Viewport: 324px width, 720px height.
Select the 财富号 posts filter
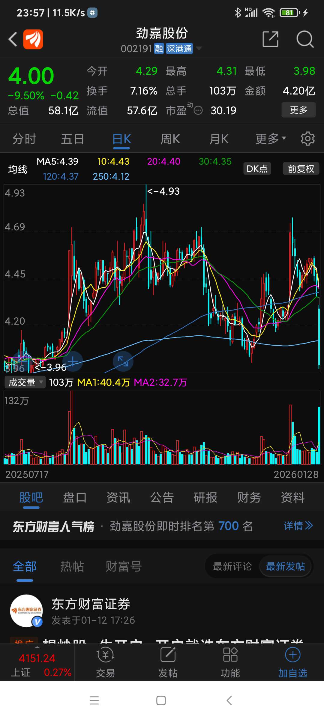coord(124,566)
